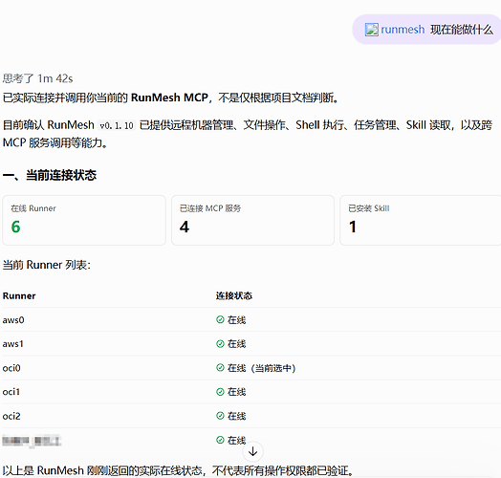Select the aws1 runner name
501x478 pixels.
(x=13, y=344)
